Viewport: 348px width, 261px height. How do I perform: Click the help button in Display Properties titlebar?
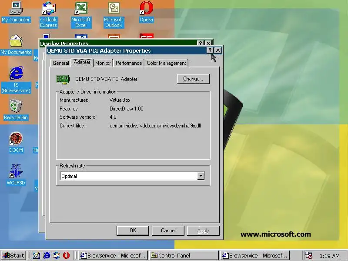click(200, 43)
